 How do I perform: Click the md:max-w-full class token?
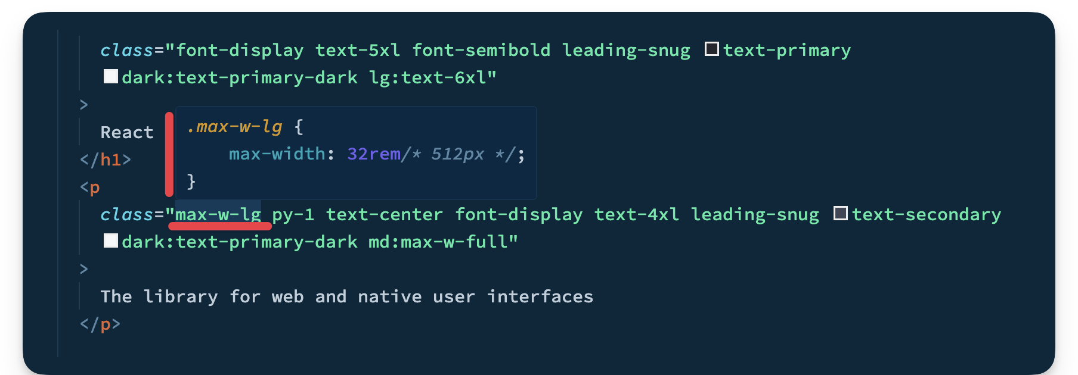(441, 242)
